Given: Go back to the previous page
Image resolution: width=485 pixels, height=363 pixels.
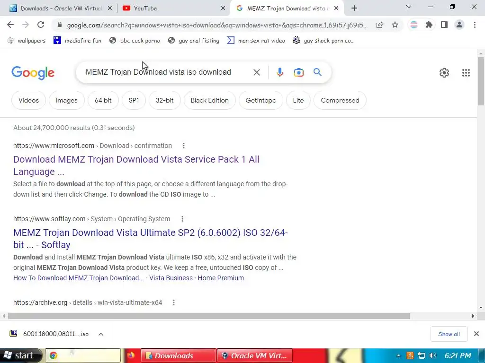Looking at the screenshot, I should 10,25.
